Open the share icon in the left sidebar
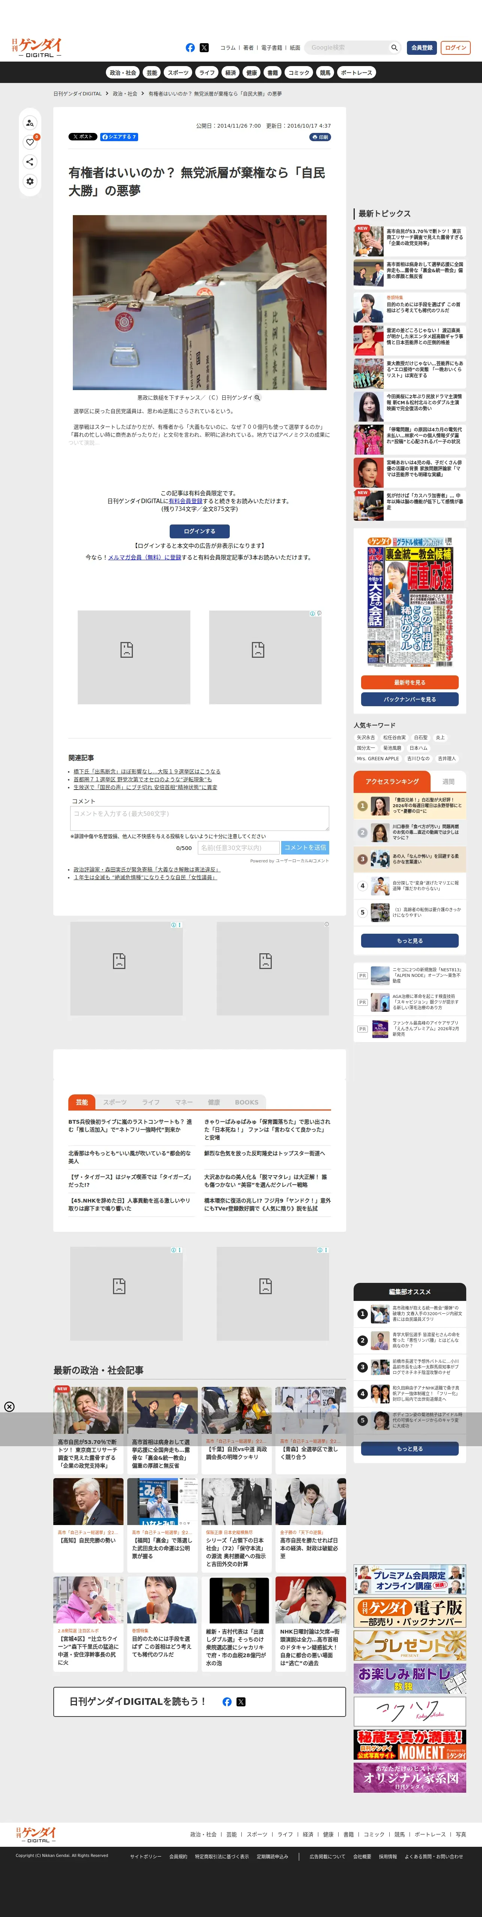Viewport: 482px width, 1917px height. [30, 161]
